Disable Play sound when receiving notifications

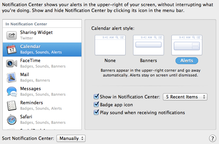tap(96, 112)
